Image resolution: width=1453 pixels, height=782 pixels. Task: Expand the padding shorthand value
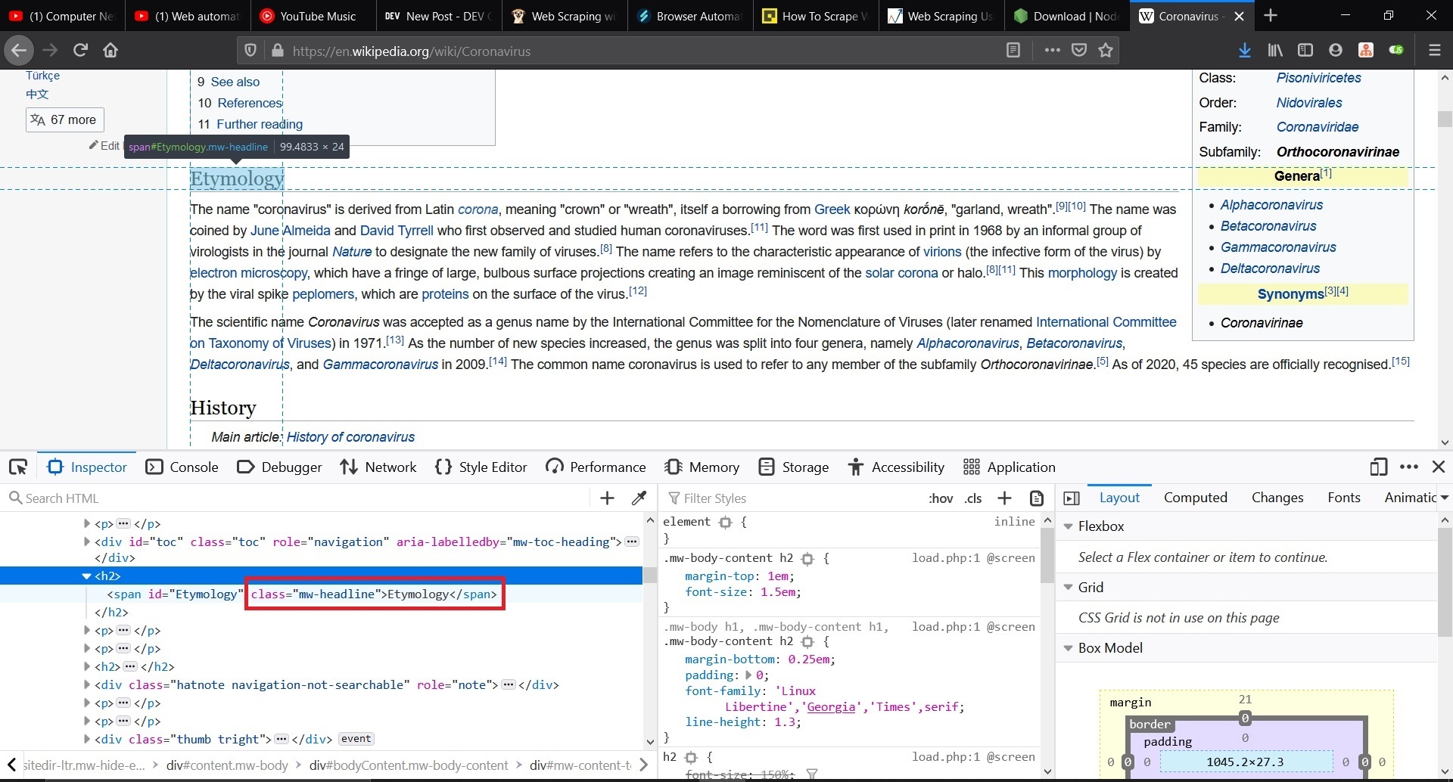pyautogui.click(x=749, y=675)
